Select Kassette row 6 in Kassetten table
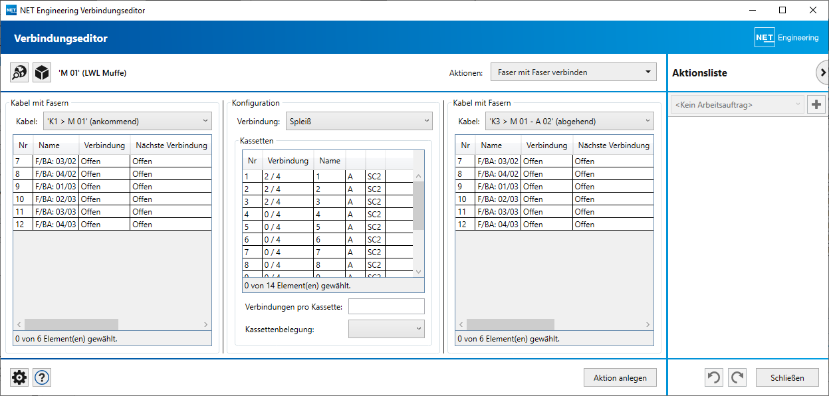 click(328, 239)
